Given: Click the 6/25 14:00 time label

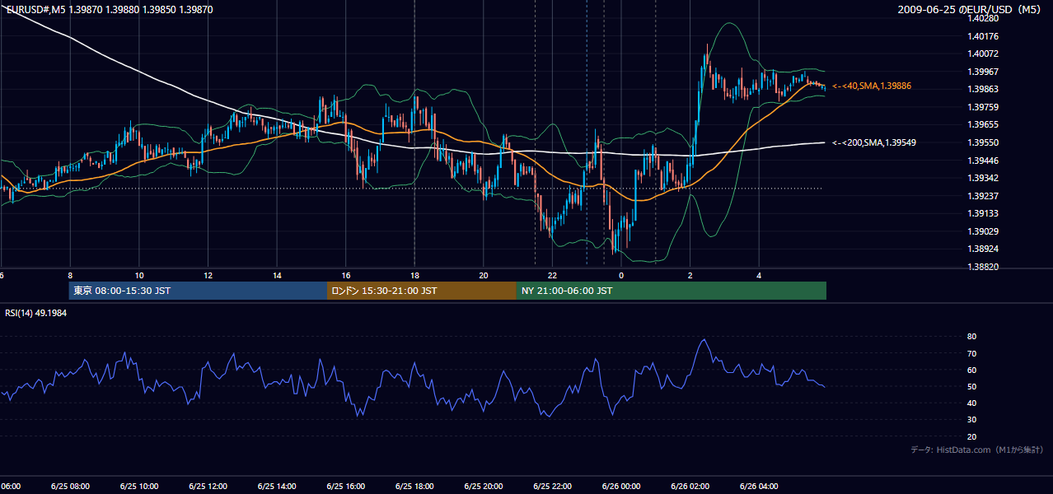Looking at the screenshot, I should pyautogui.click(x=277, y=487).
